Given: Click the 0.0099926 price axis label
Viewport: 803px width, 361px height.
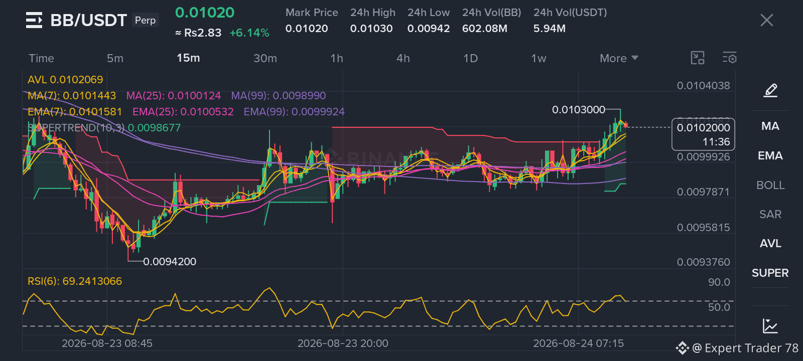Looking at the screenshot, I should 704,157.
